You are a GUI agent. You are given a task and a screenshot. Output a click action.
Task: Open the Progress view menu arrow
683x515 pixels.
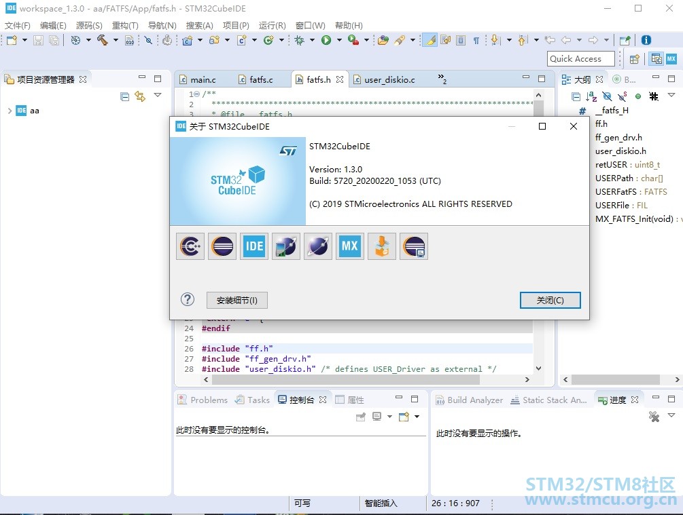point(671,415)
